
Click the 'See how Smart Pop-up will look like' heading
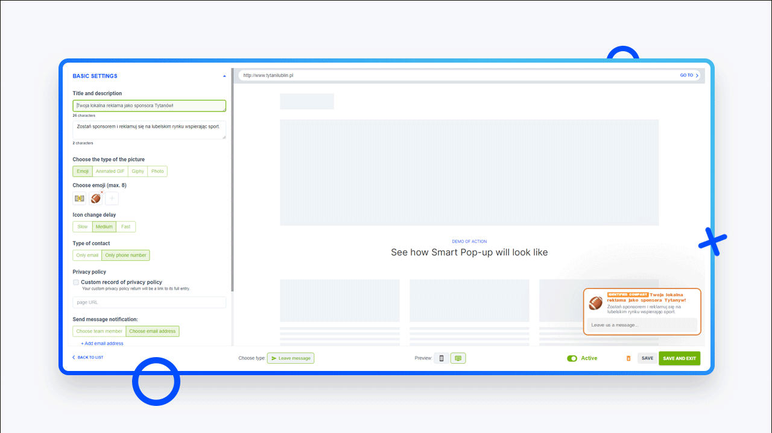(x=469, y=252)
